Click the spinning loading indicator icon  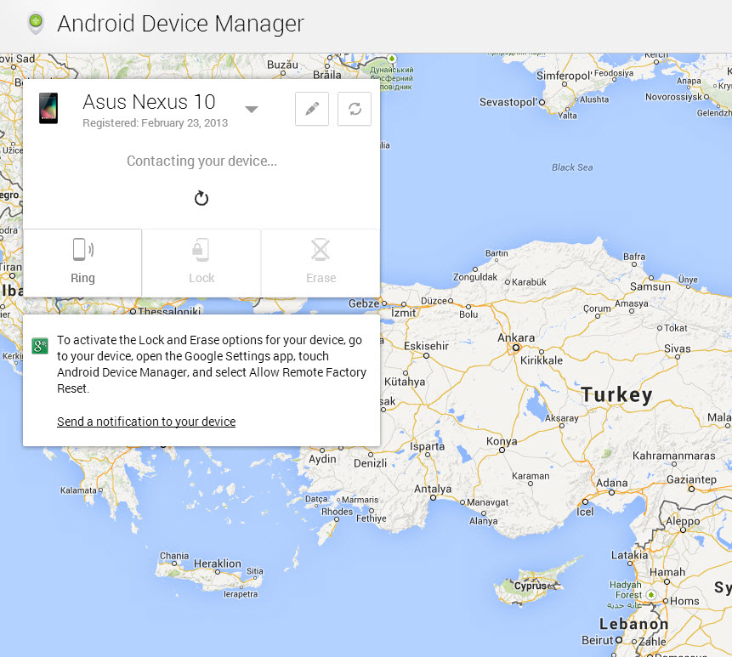pyautogui.click(x=201, y=199)
